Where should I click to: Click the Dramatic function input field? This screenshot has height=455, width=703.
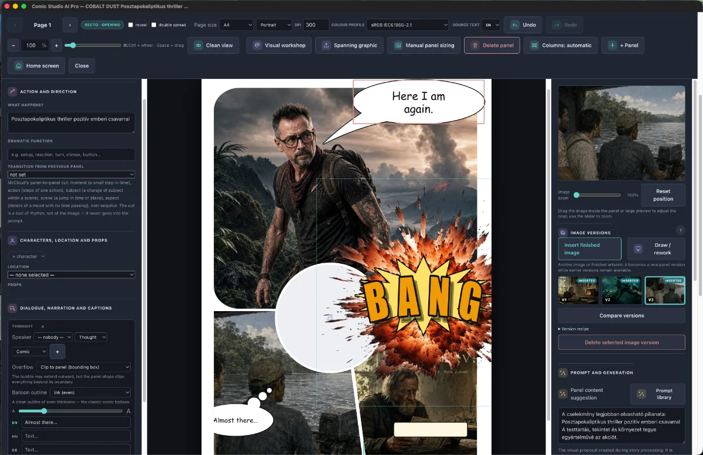[x=71, y=154]
